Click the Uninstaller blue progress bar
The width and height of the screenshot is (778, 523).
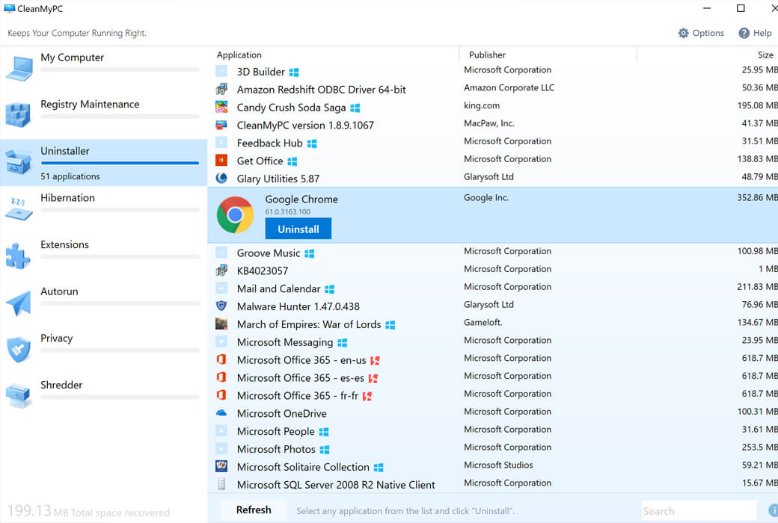(120, 163)
